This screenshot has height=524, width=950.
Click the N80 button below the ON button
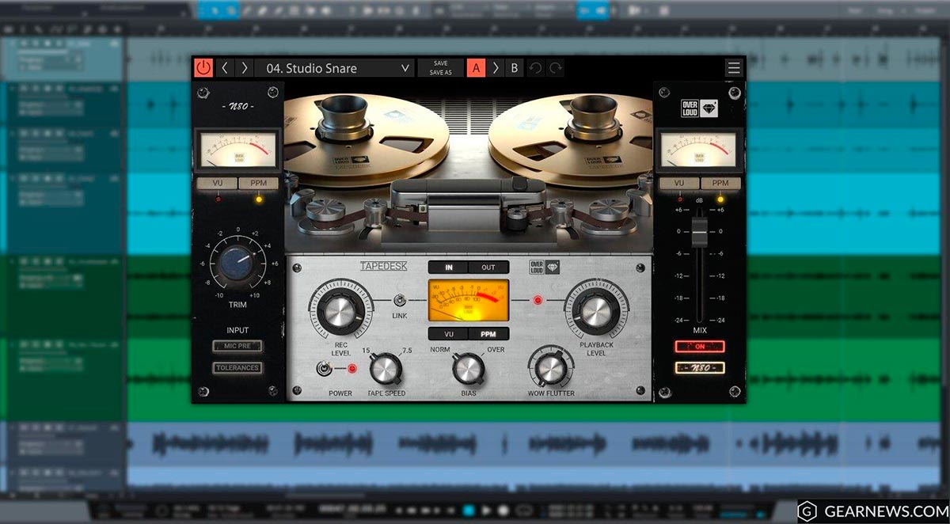700,367
